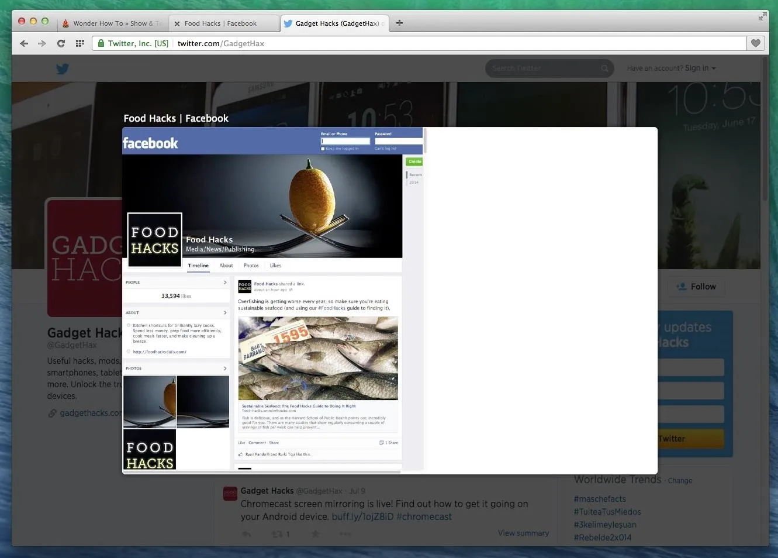Click the horizontal scrollbar in preview pane
The height and width of the screenshot is (558, 778).
pyautogui.click(x=261, y=471)
